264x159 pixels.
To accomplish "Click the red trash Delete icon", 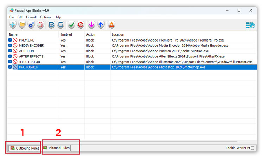I will pyautogui.click(x=40, y=25).
